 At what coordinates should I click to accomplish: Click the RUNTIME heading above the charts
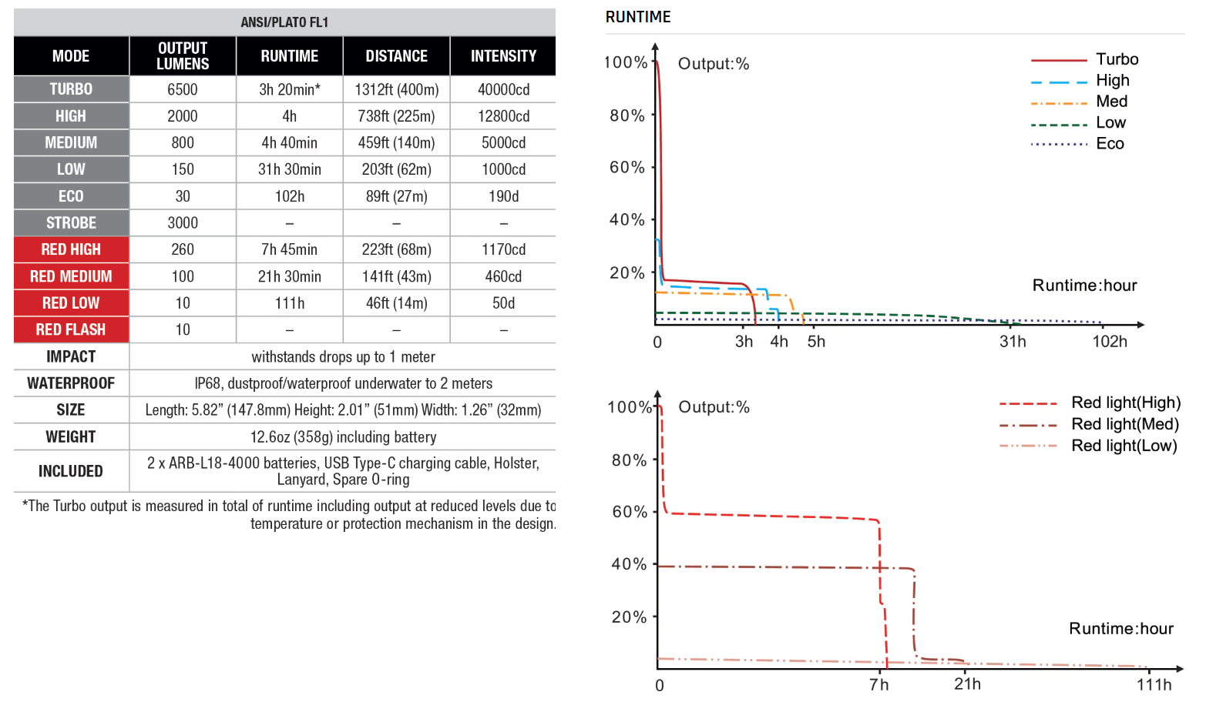point(638,17)
